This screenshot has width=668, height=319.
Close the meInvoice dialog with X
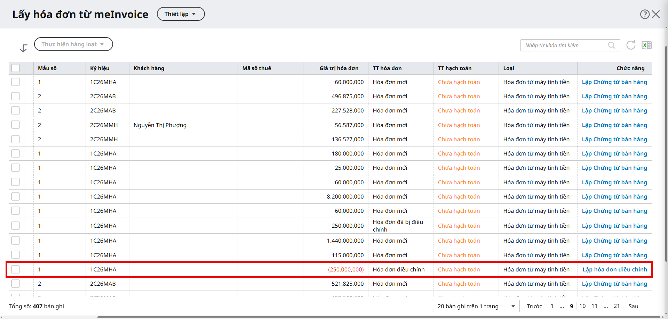click(x=656, y=14)
